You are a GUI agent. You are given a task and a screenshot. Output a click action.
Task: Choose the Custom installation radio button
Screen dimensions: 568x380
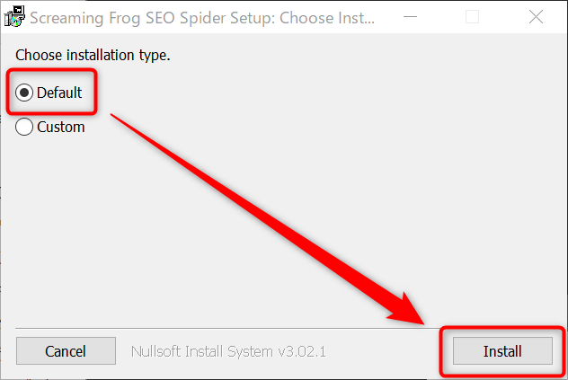point(26,127)
